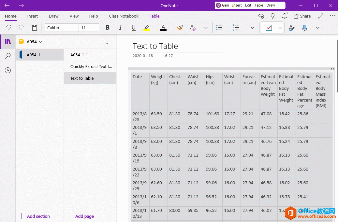Toggle Italic formatting
Viewport: 338px width, 222px height.
[121, 28]
